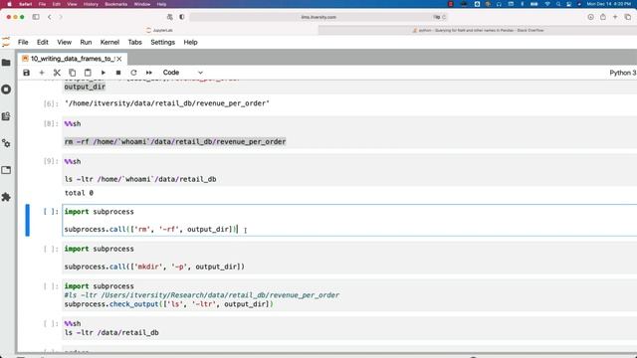Click the [6]: output prompt
The image size is (637, 358).
pyautogui.click(x=51, y=103)
